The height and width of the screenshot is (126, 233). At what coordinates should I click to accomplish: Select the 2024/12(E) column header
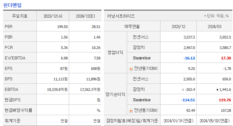coord(85,16)
